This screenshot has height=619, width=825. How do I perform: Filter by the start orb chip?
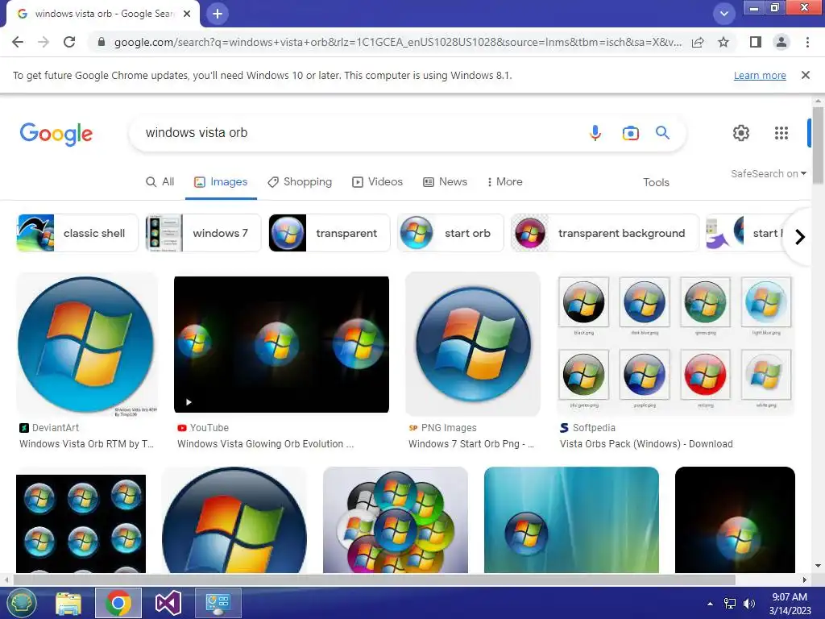click(450, 233)
